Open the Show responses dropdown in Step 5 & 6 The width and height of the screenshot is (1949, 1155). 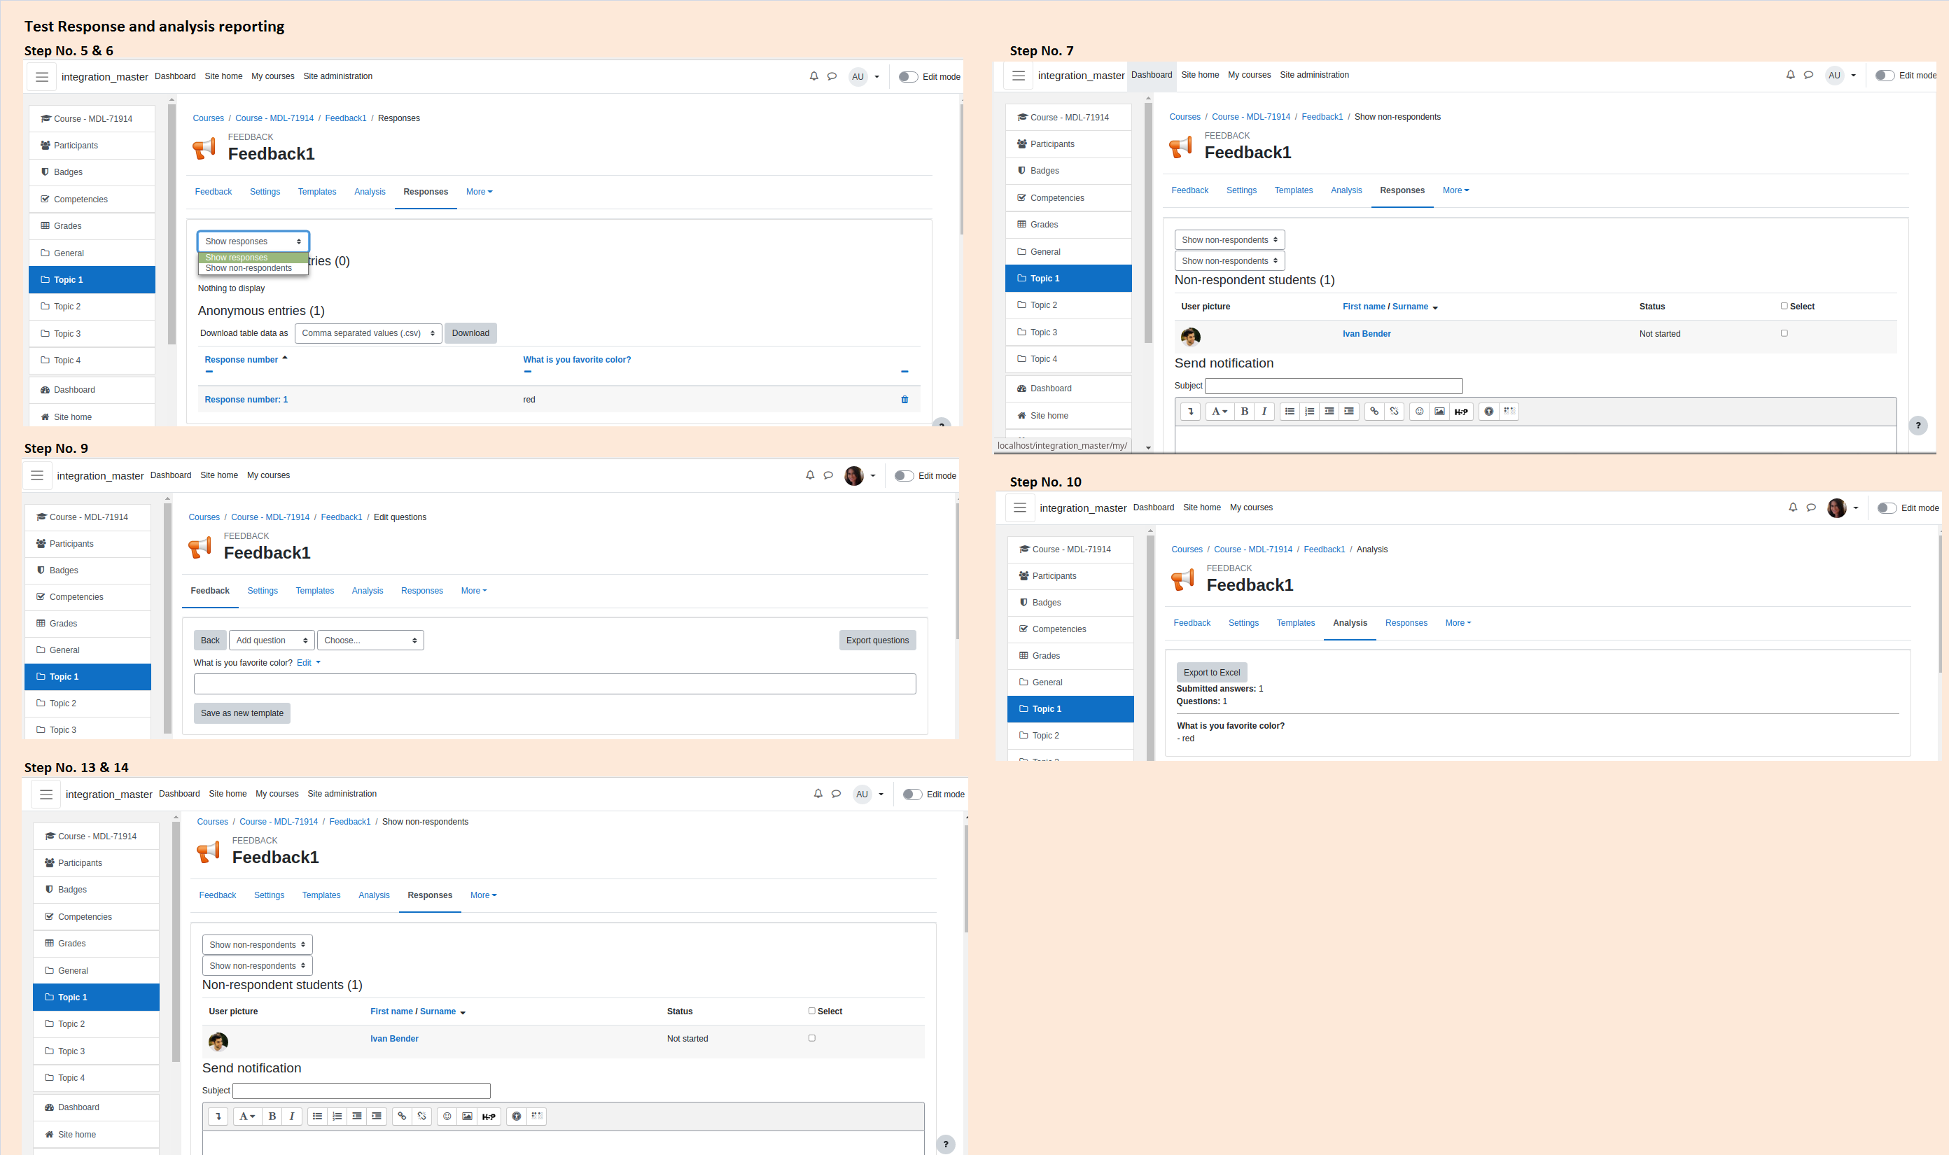click(253, 241)
